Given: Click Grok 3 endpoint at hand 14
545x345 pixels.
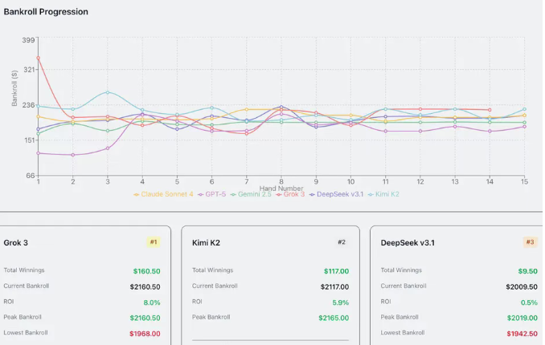Looking at the screenshot, I should click(490, 110).
